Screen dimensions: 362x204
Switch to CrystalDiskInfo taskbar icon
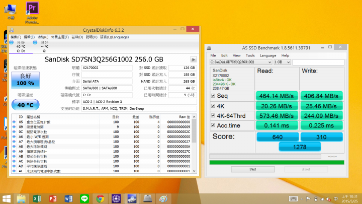point(132,198)
